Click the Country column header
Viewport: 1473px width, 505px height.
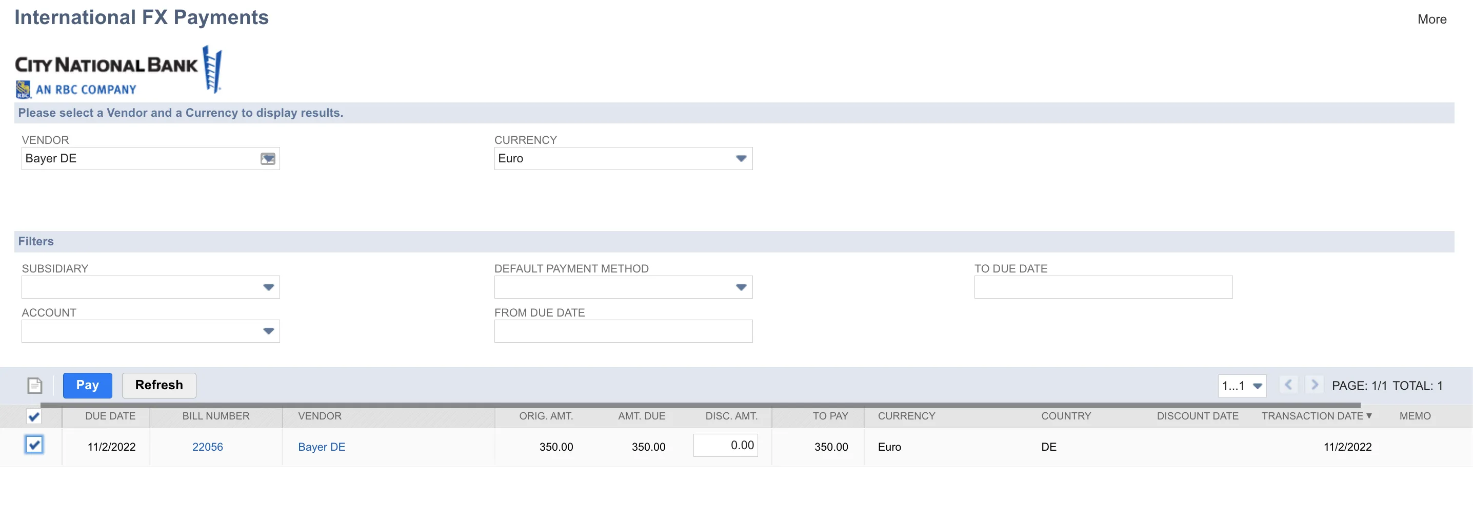point(1066,416)
